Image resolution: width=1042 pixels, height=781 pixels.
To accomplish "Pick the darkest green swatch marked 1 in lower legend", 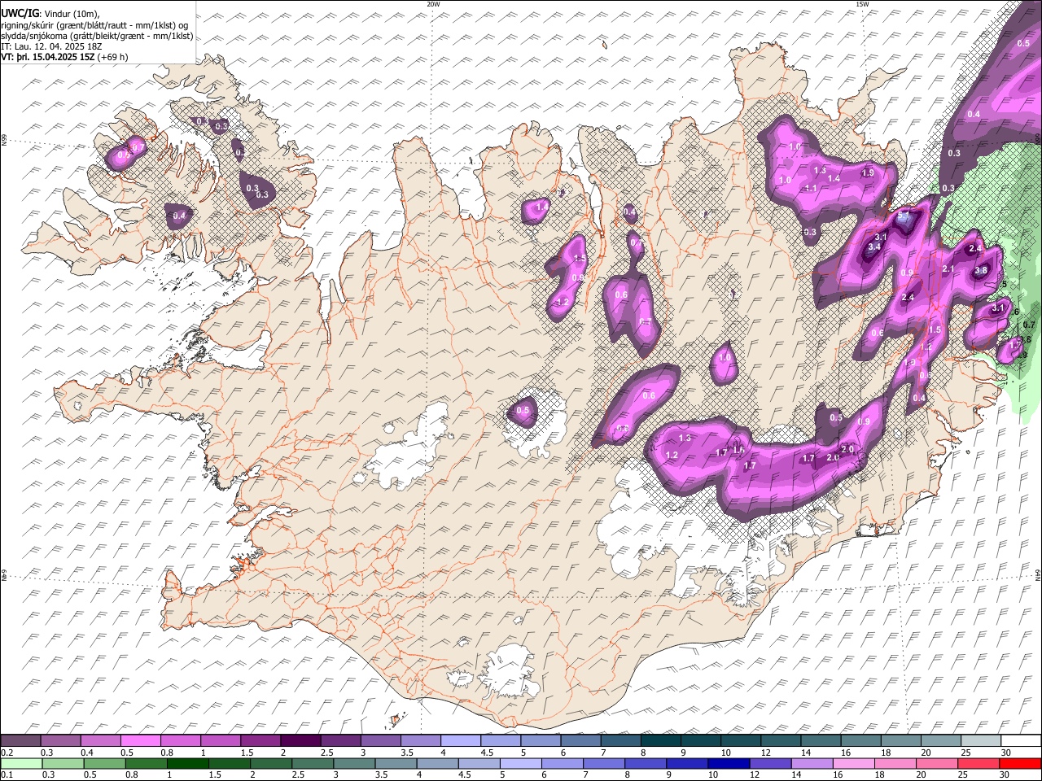I will (187, 763).
